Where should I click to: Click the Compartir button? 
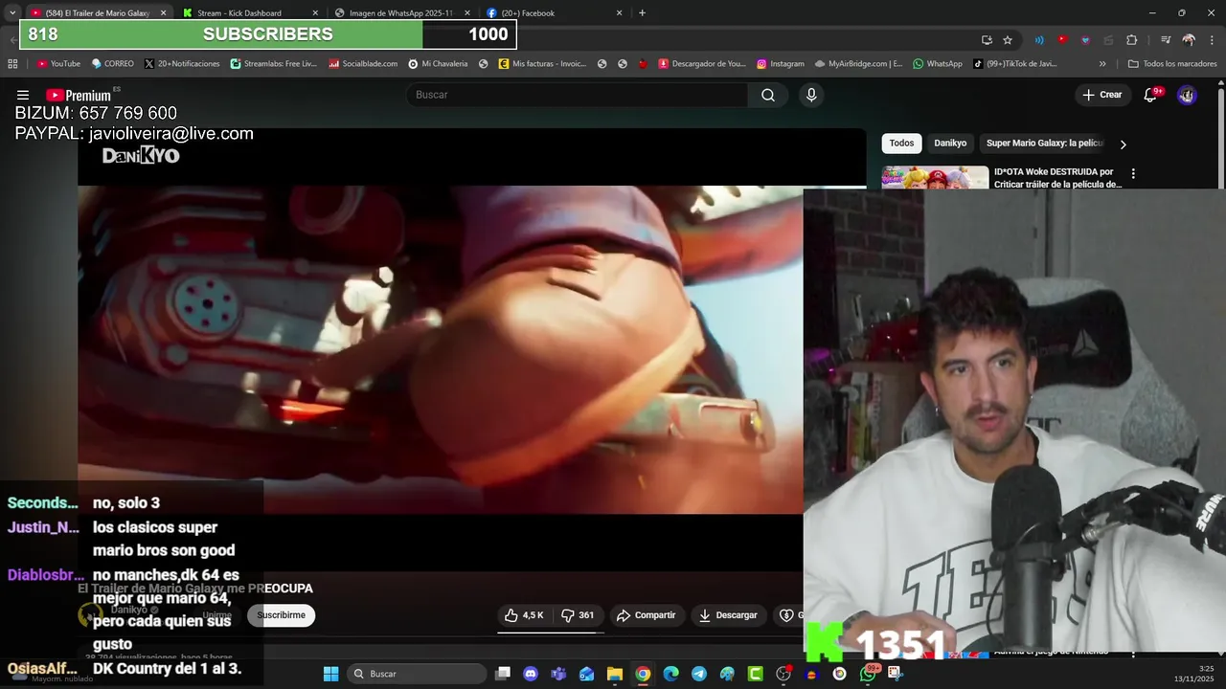[x=647, y=615]
